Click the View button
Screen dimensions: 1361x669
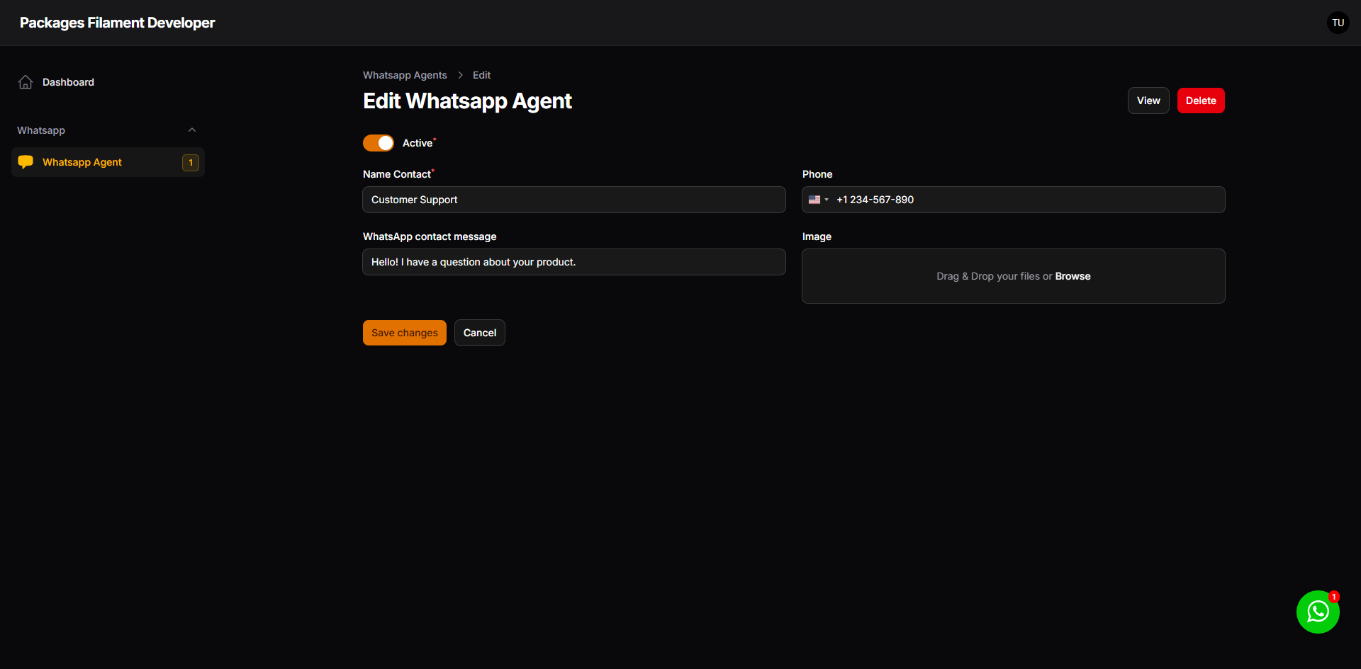pyautogui.click(x=1148, y=101)
